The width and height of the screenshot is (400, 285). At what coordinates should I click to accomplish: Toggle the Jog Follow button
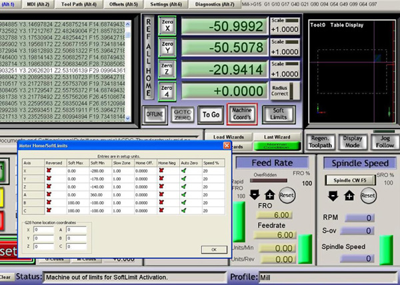[385, 142]
